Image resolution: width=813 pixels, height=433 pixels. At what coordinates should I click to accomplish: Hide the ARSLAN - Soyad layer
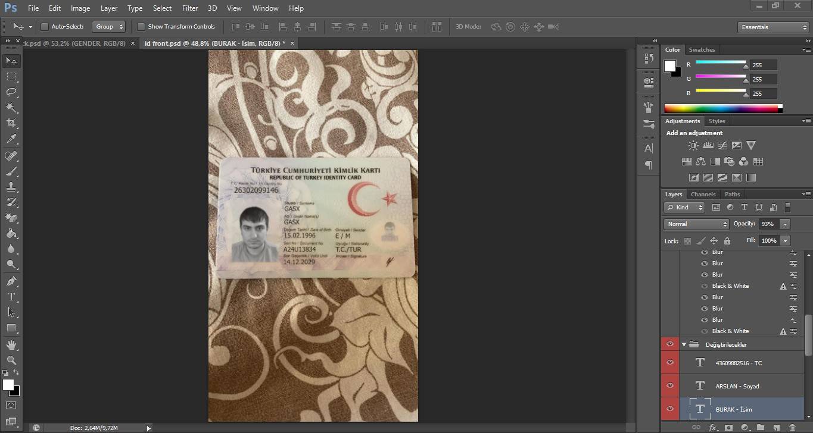click(x=670, y=385)
